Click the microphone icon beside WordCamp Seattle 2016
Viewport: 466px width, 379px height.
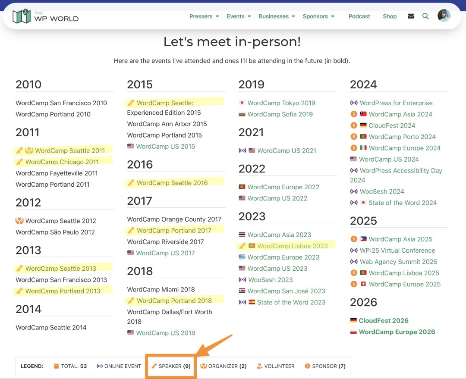pos(131,183)
